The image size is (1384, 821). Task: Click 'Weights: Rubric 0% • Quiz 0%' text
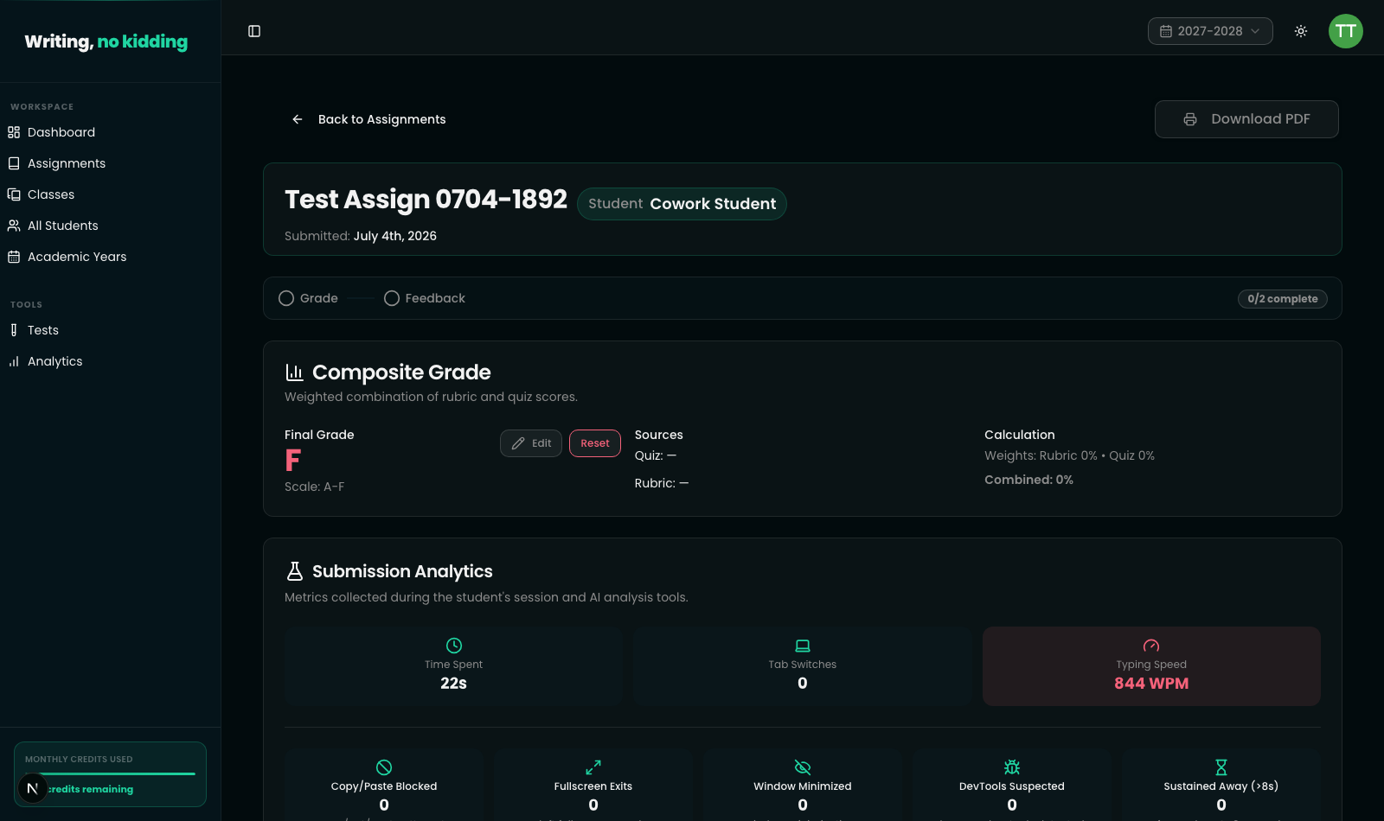tap(1069, 455)
